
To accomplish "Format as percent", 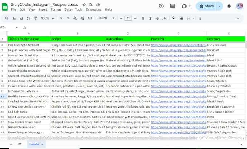I will point(68,18).
